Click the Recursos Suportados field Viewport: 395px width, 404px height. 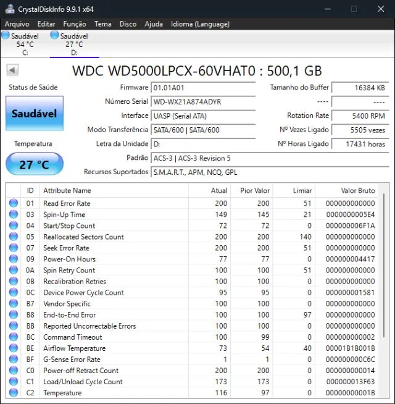coord(270,172)
